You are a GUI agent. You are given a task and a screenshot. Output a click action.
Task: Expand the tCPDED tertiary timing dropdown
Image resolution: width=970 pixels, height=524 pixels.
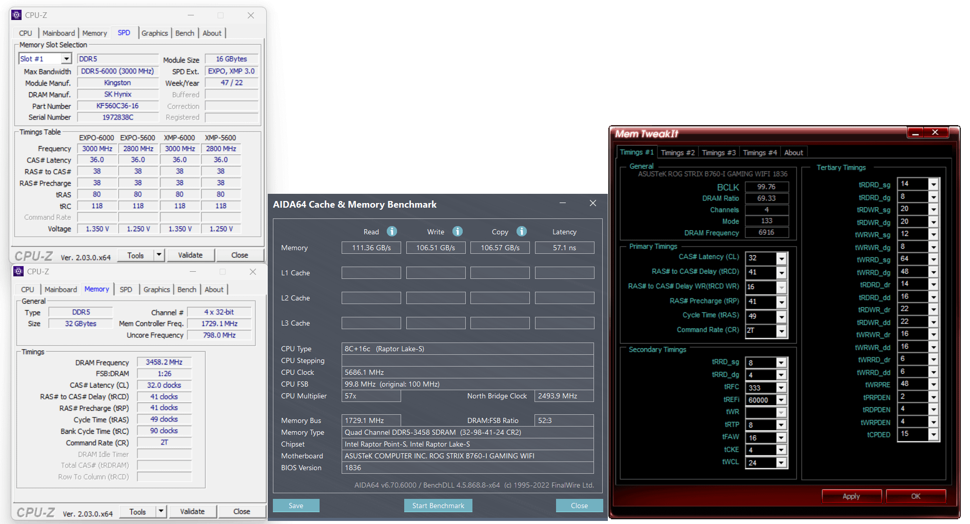click(x=934, y=434)
